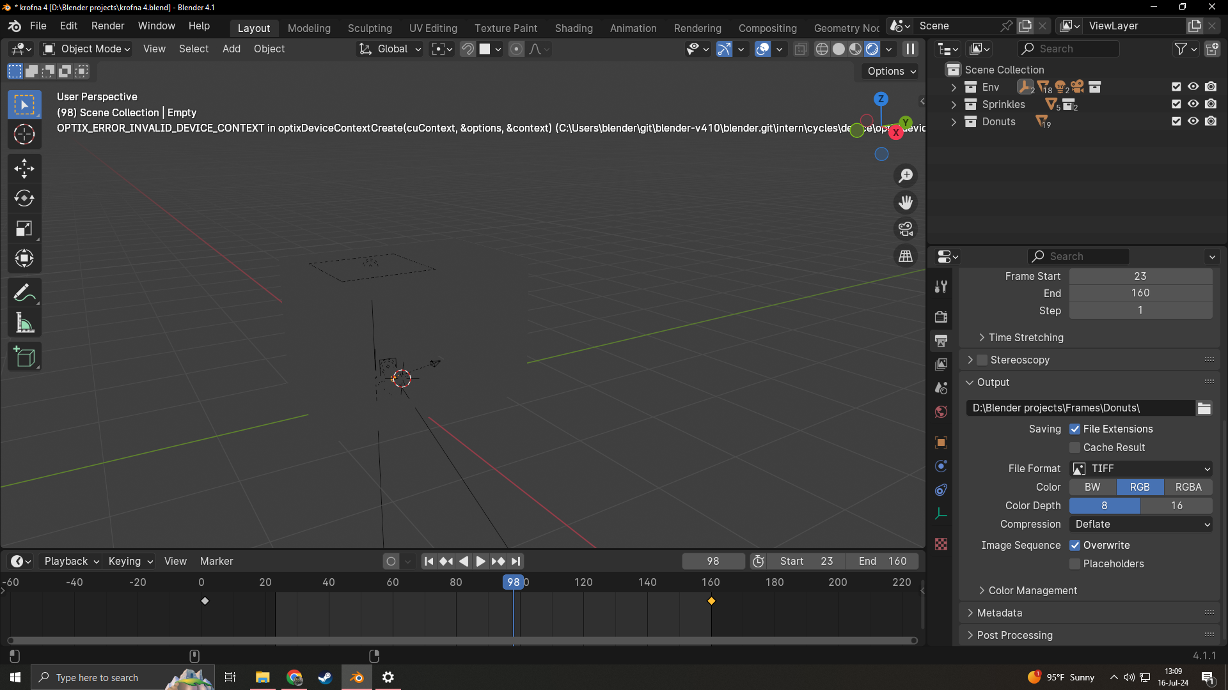Play animation forward button
This screenshot has width=1228, height=690.
tap(480, 562)
